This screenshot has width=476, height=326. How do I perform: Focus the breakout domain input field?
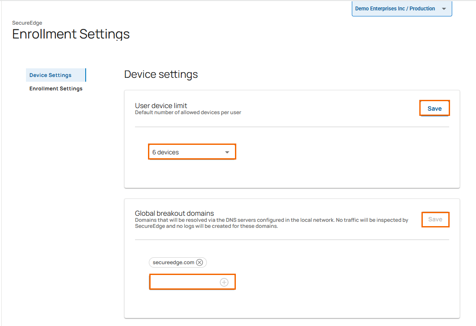click(x=184, y=282)
